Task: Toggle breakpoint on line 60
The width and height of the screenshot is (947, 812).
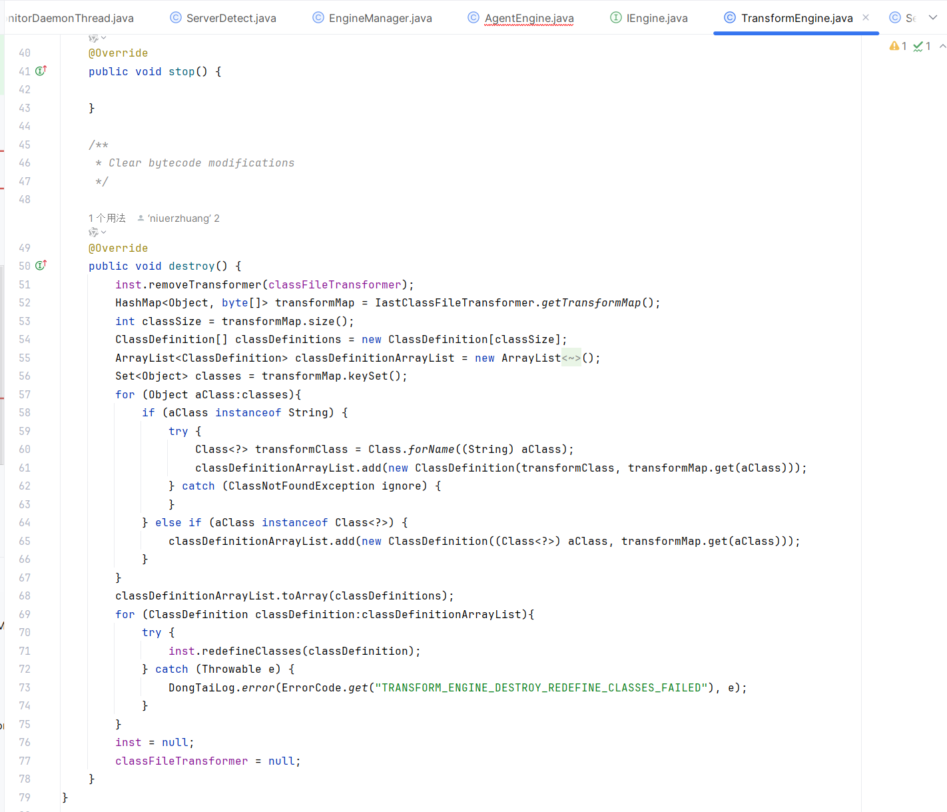Action: point(25,449)
